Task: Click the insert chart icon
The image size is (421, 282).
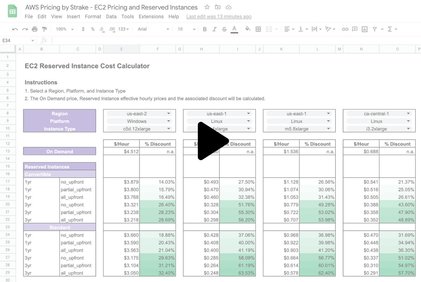Action: click(365, 29)
